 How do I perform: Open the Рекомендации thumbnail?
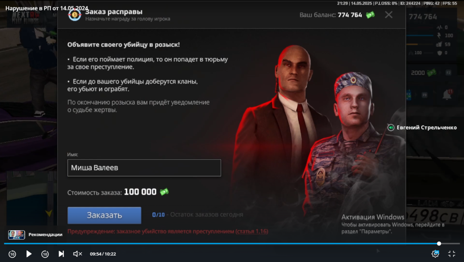pyautogui.click(x=17, y=235)
